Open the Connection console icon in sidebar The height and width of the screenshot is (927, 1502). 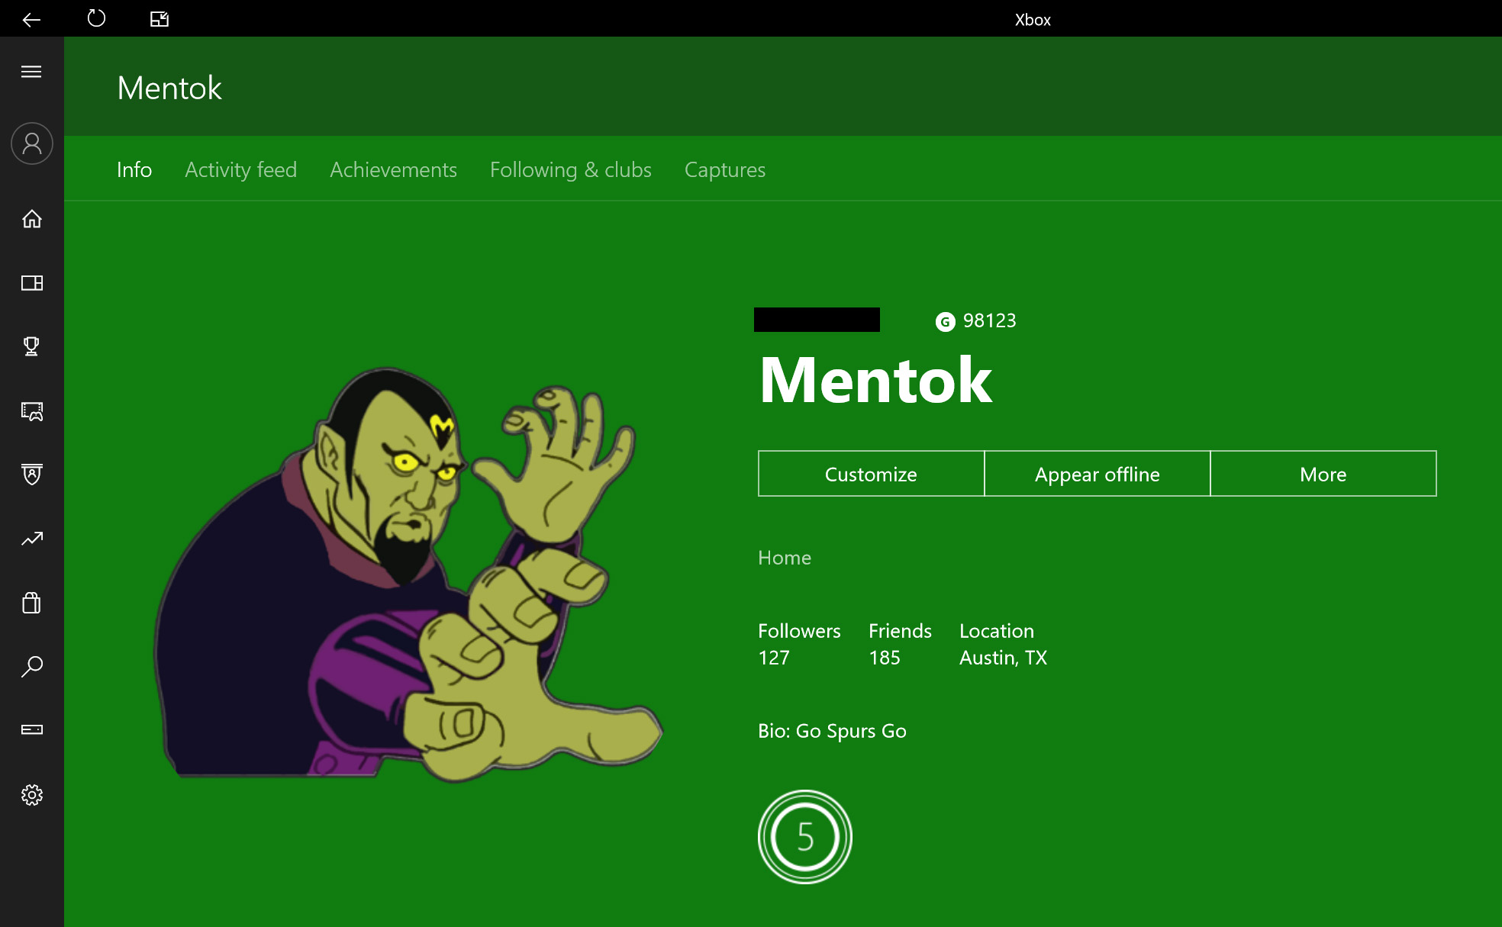tap(31, 730)
